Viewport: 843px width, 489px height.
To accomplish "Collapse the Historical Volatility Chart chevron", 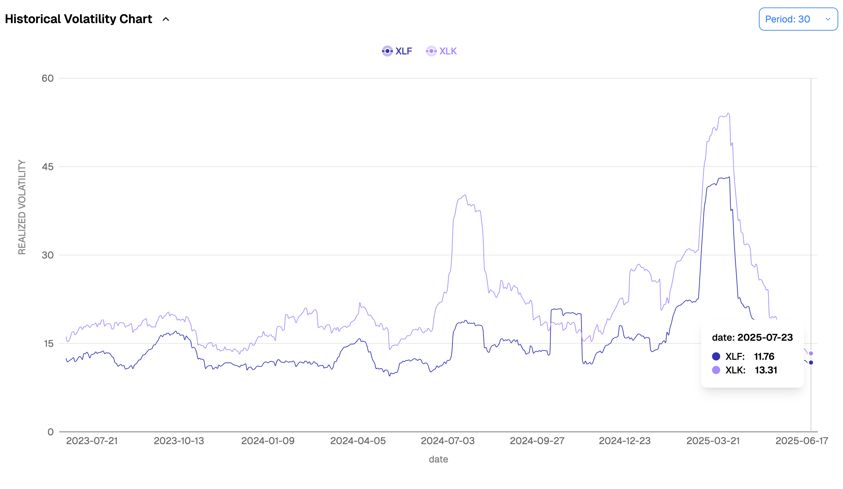I will coord(166,19).
